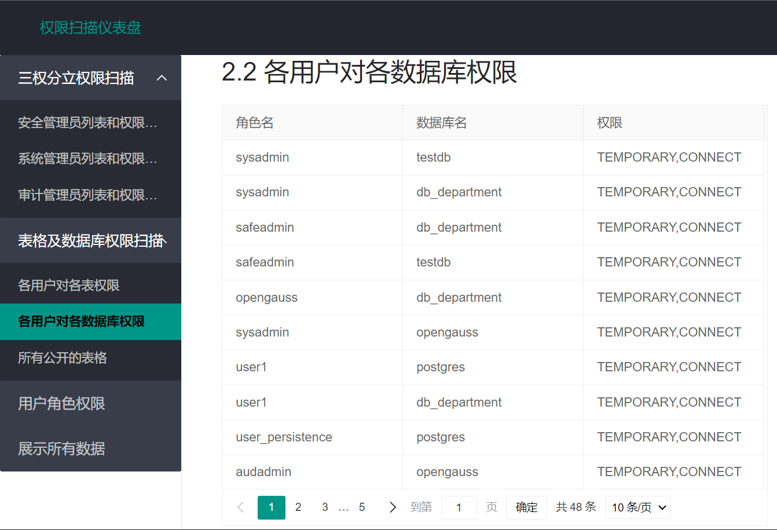Click user1 cell in db_department row
The width and height of the screenshot is (777, 530).
click(313, 403)
